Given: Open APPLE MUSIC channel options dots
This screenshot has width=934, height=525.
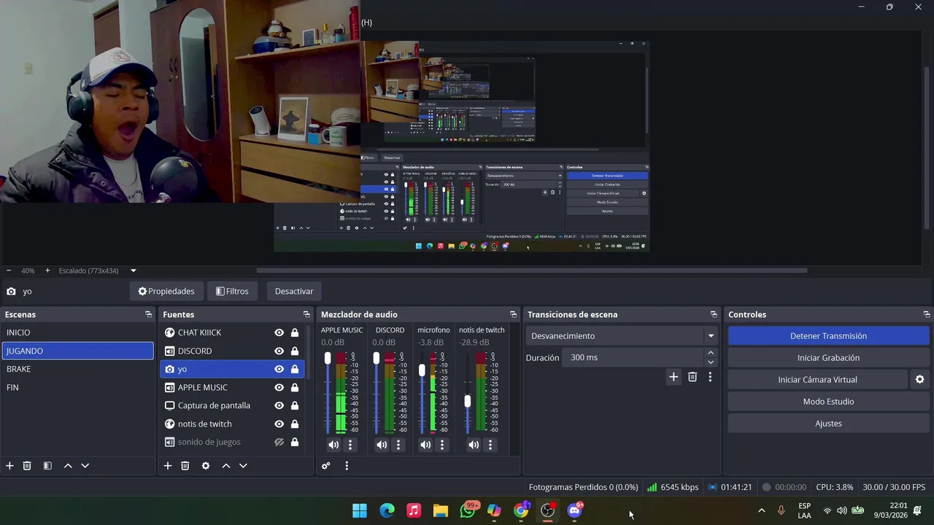Looking at the screenshot, I should [350, 445].
